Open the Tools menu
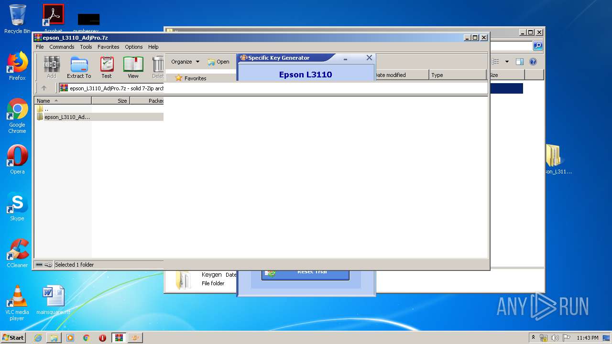 86,47
